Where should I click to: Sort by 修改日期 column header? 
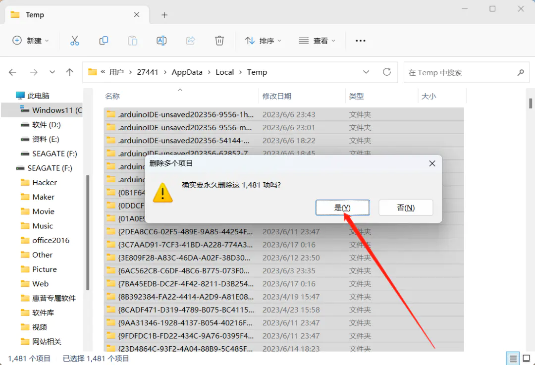pyautogui.click(x=277, y=96)
